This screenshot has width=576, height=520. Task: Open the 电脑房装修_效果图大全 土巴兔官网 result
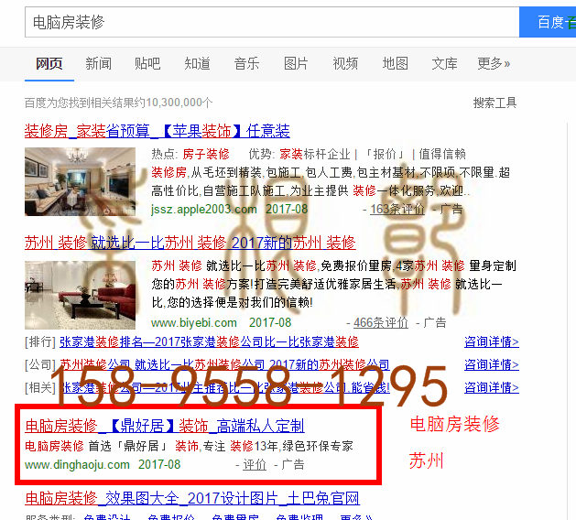[192, 498]
